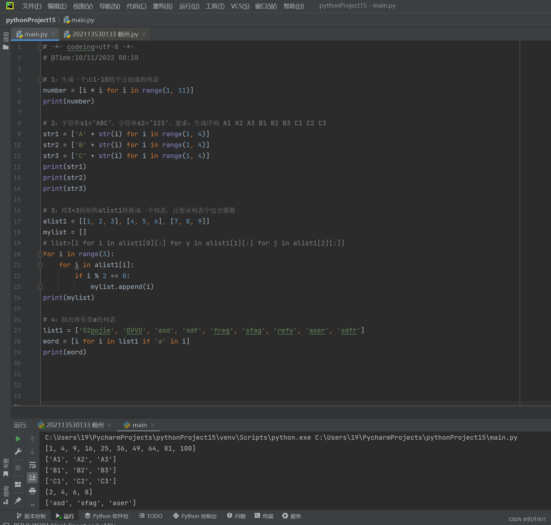Collapse inner for loop at line 21
Viewport: 551px width, 525px height.
[40, 265]
